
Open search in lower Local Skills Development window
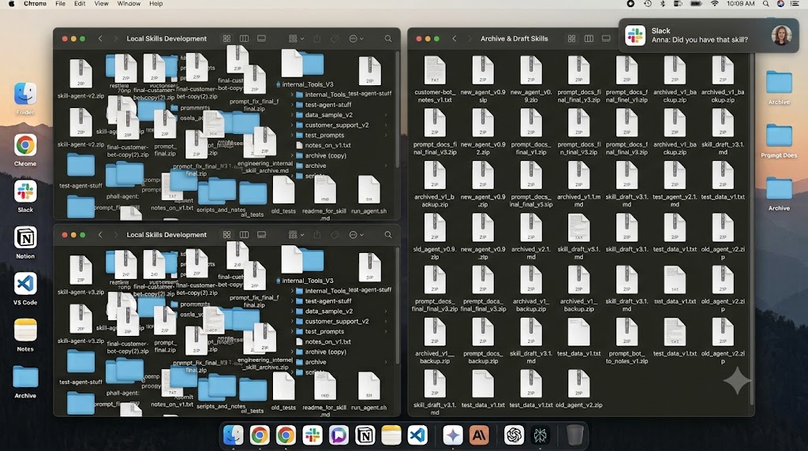coord(388,235)
